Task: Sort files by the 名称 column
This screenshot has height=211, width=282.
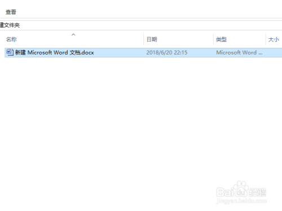Action: pyautogui.click(x=11, y=39)
